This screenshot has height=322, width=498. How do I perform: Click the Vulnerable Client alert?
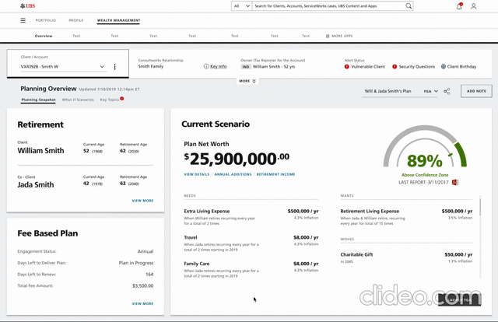365,67
